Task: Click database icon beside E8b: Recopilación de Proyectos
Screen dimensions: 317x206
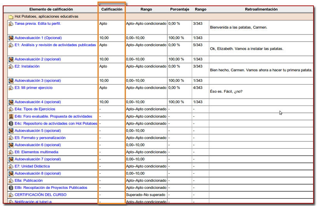Action: [11, 188]
